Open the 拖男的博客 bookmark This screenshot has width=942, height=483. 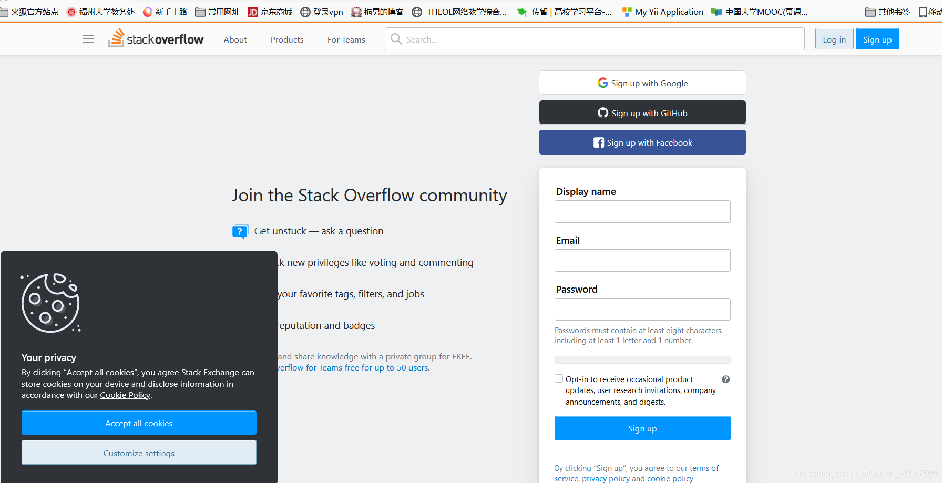coord(377,12)
